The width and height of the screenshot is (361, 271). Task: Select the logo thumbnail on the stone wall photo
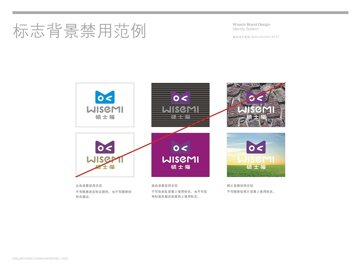point(256,105)
